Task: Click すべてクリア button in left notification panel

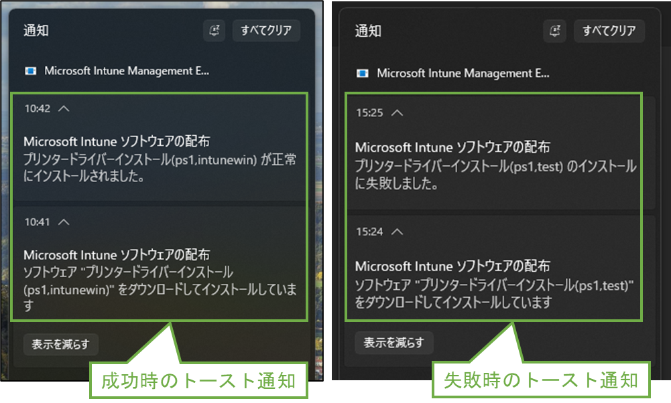Action: click(266, 30)
